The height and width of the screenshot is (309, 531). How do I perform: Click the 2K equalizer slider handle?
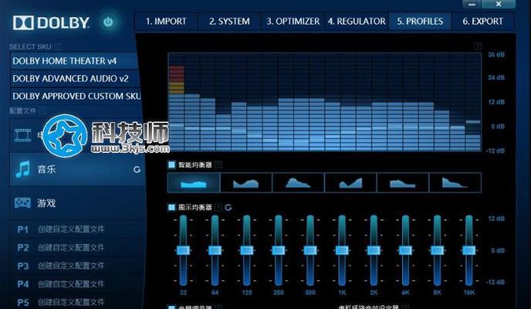374,250
